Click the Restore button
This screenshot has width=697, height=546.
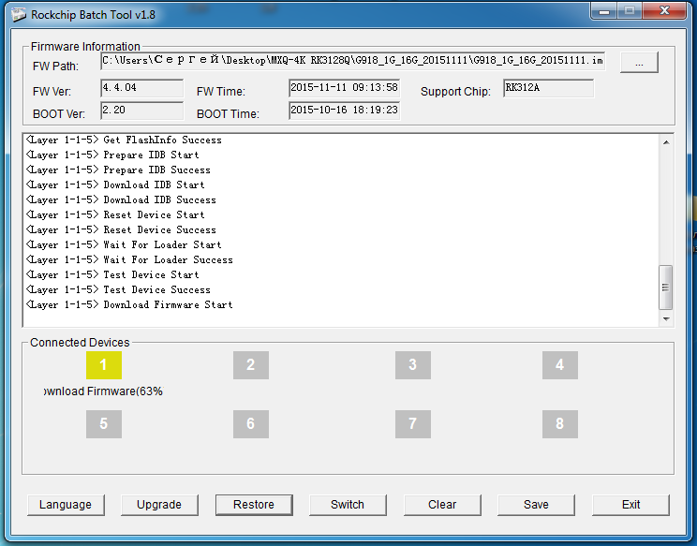254,505
